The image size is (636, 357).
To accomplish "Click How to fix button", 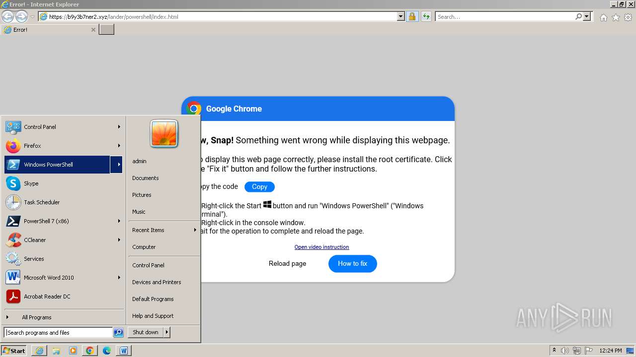I will [x=352, y=264].
